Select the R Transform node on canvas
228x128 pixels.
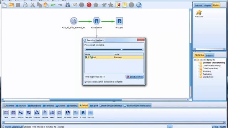97,21
